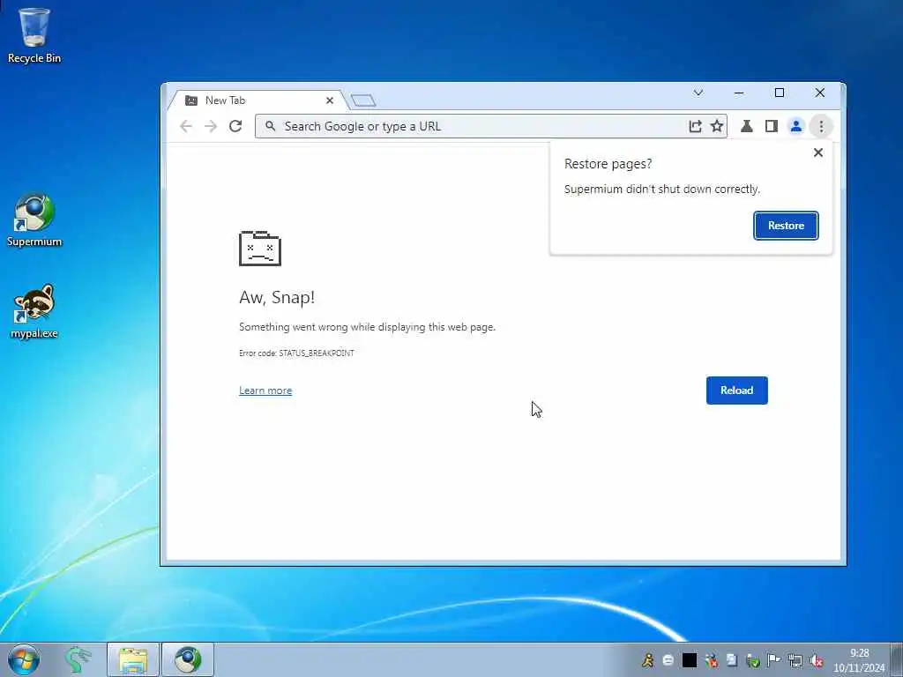Click the magnifier icon in the address bar

pyautogui.click(x=270, y=126)
